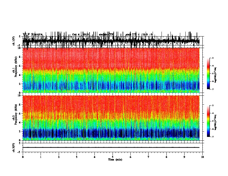Click time axis tick label "3"
This screenshot has height=176, width=228.
77,157
